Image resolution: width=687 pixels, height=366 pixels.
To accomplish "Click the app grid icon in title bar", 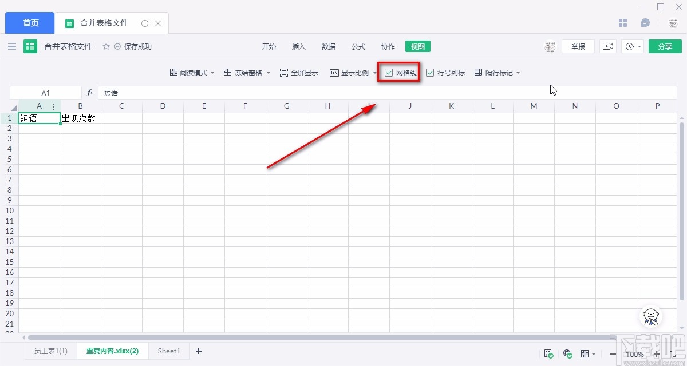I will click(x=623, y=22).
